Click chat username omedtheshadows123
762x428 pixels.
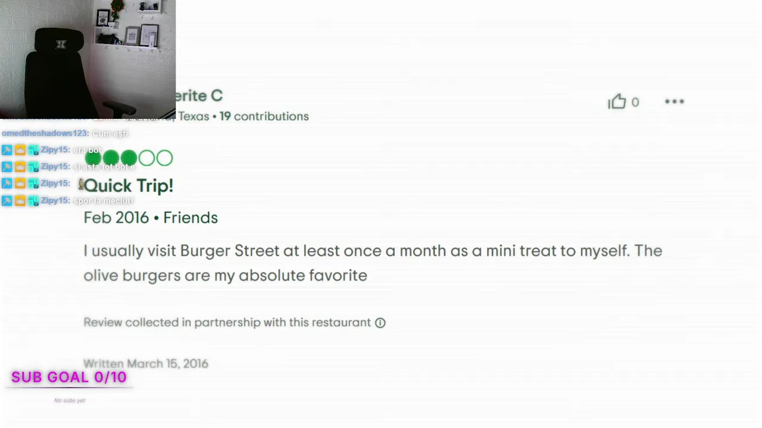point(45,134)
